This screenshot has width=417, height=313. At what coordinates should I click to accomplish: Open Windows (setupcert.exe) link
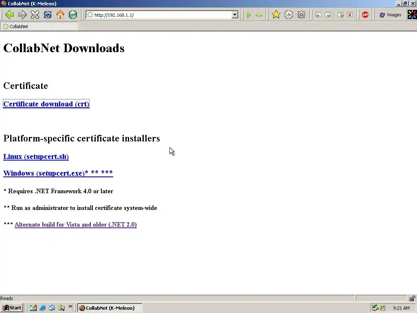(58, 173)
